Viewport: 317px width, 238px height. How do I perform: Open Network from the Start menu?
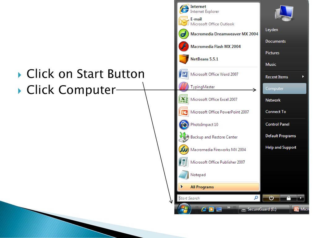(x=273, y=100)
